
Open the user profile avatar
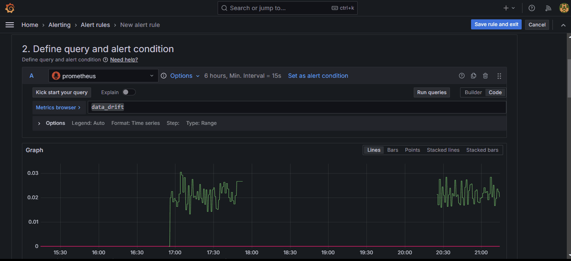[x=564, y=8]
